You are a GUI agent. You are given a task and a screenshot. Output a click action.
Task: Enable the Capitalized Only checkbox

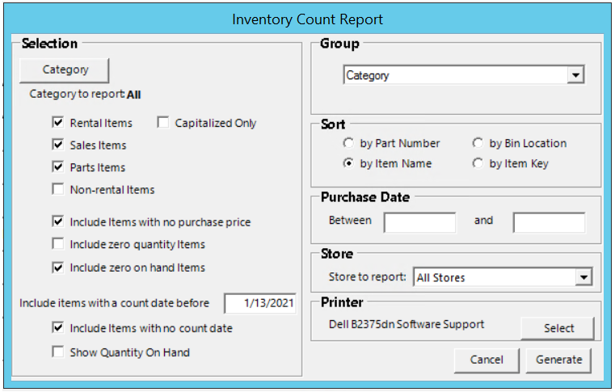[163, 123]
